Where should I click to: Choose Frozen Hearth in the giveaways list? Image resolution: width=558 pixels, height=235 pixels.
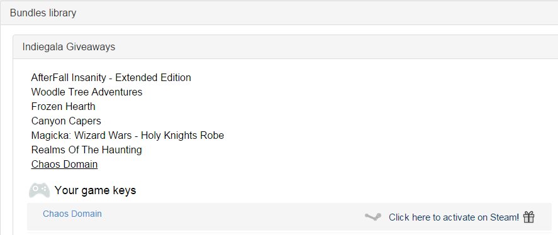64,106
